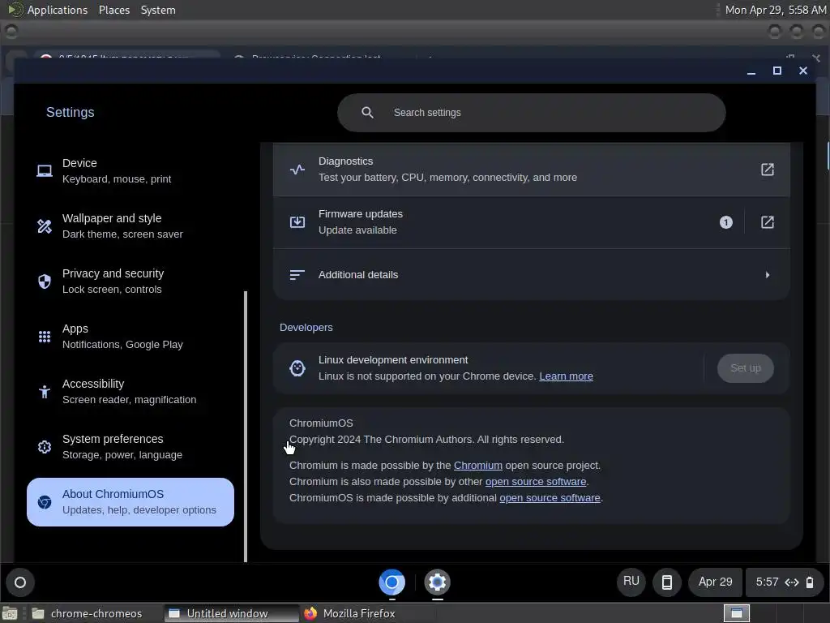Click the magnifier icon in search box
Screen dimensions: 830x623
coord(367,112)
